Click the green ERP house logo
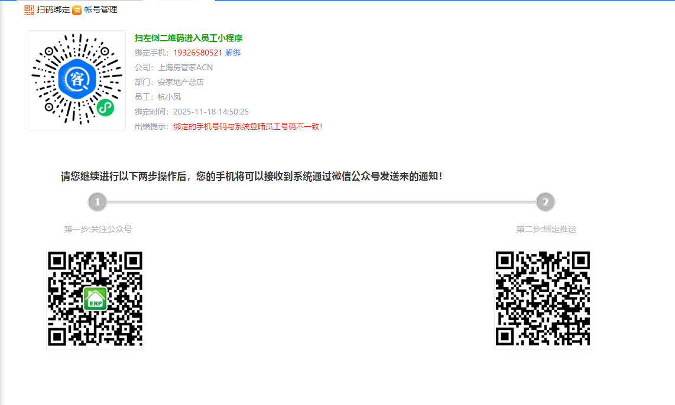The width and height of the screenshot is (675, 405). click(95, 299)
